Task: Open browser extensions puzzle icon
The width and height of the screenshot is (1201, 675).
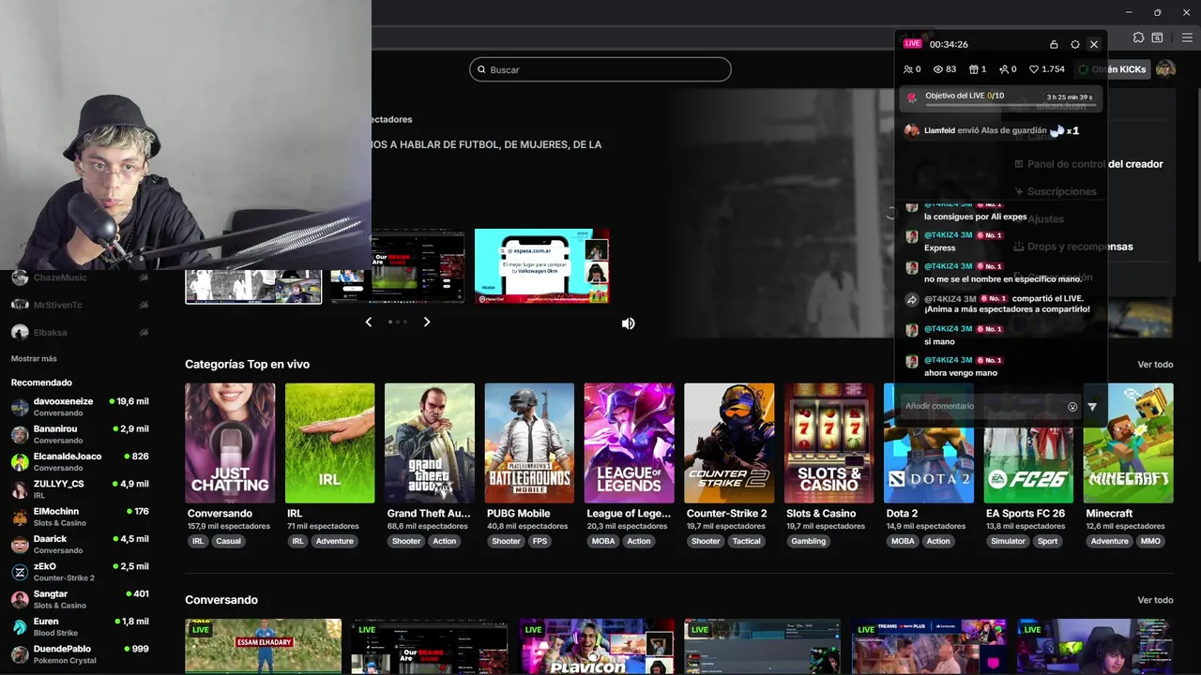Action: click(1138, 37)
